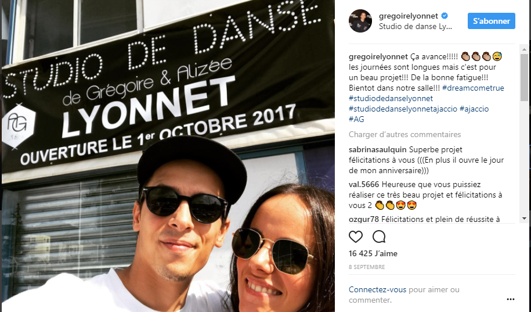Screen dimensions: 531x312
Task: Open the #AG hashtag link
Action: (x=356, y=119)
